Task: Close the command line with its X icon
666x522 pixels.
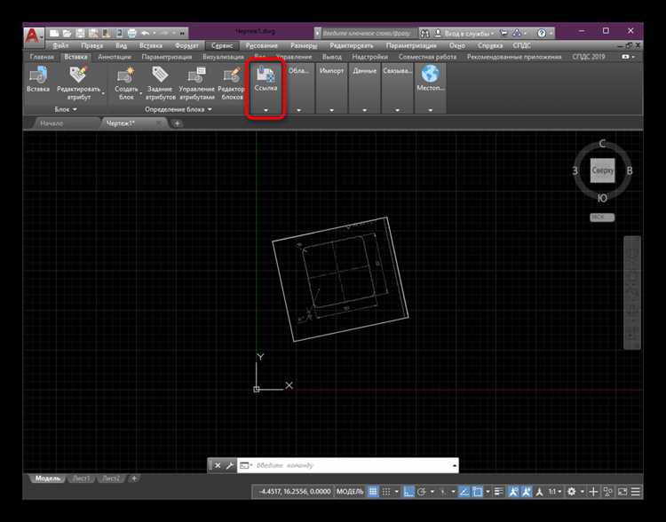Action: point(218,465)
